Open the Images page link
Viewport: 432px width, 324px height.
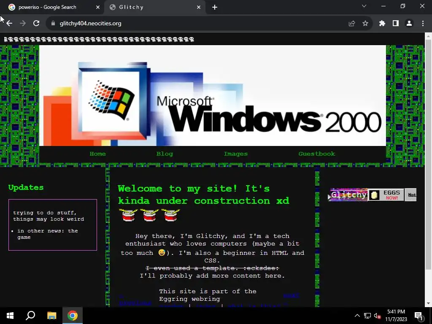[235, 154]
